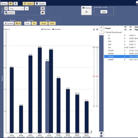Select the SJl20% jump row
138x138 pixels.
pos(121,51)
